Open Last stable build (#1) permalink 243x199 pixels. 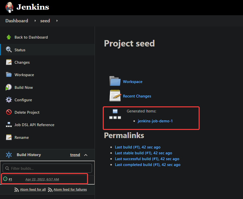144,153
